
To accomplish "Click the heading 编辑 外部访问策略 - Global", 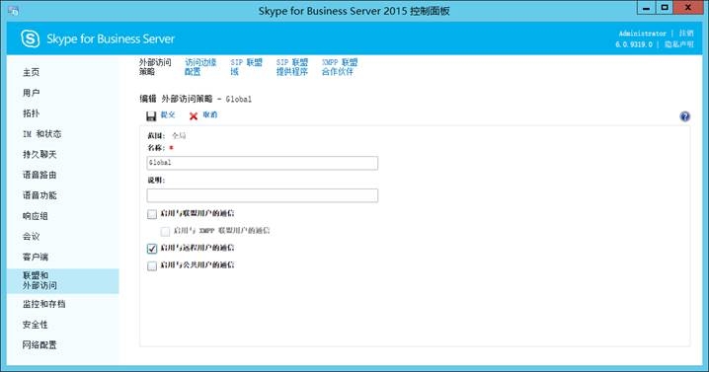I will 196,99.
